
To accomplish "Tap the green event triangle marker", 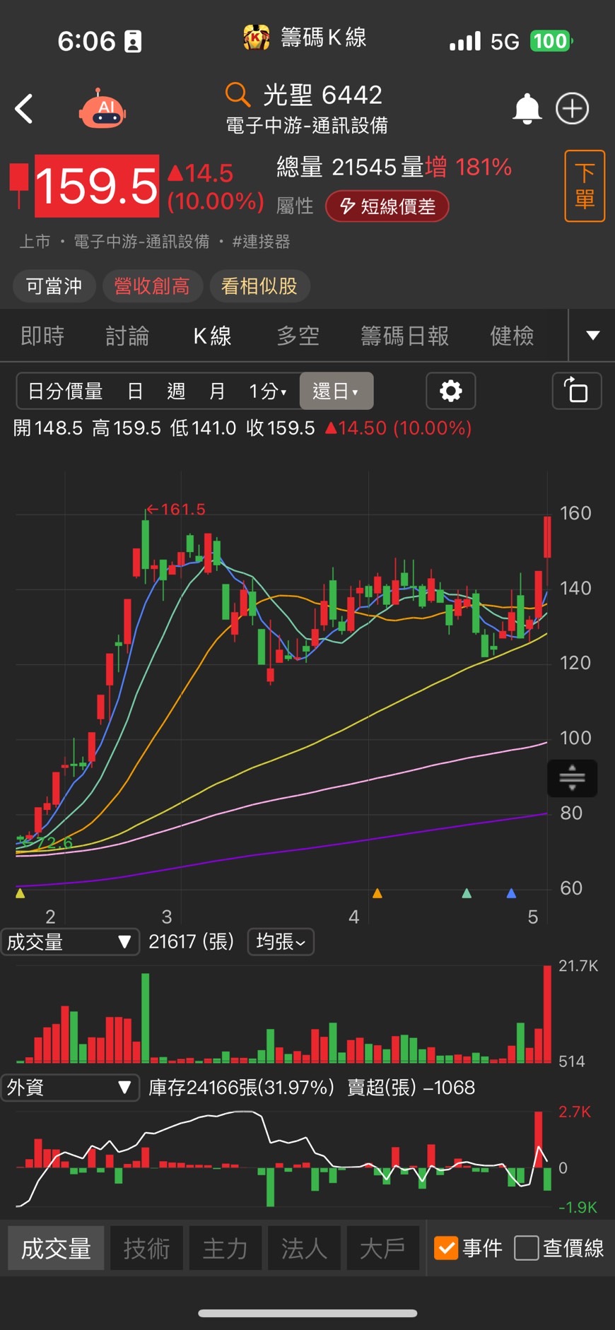I will (467, 893).
